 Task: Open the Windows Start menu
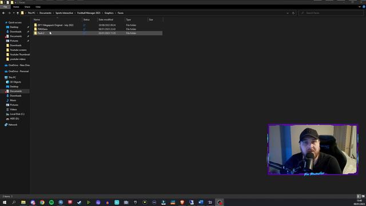(x=5, y=202)
